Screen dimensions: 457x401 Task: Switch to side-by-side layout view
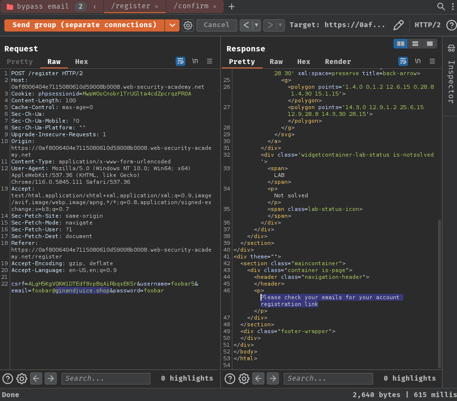pyautogui.click(x=400, y=44)
